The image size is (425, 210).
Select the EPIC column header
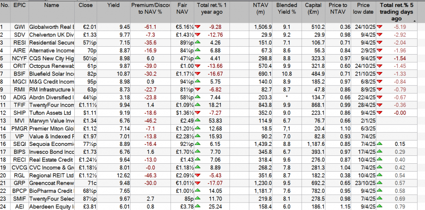tap(19, 5)
